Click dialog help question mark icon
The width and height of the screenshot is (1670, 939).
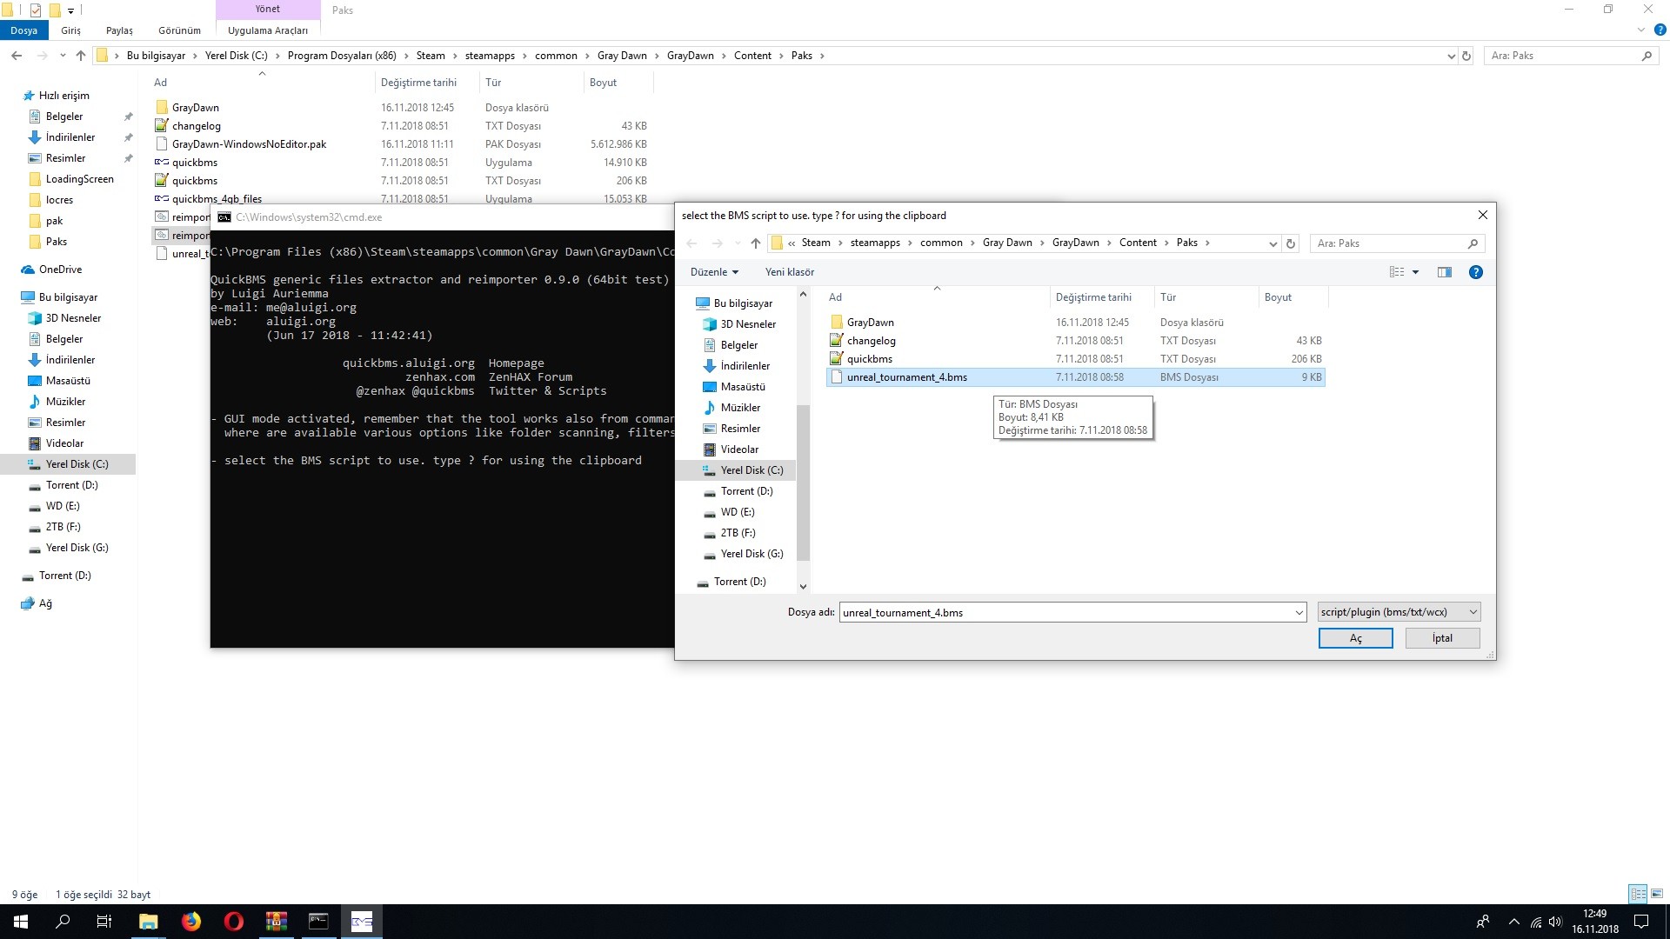tap(1475, 272)
